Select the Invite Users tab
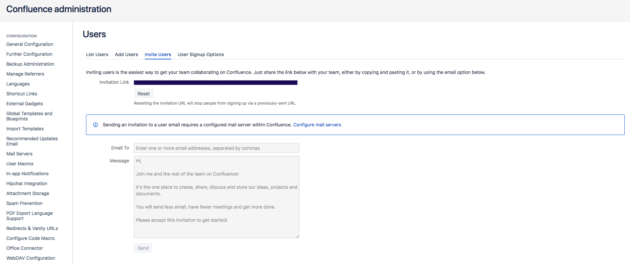This screenshot has width=630, height=265. click(158, 54)
